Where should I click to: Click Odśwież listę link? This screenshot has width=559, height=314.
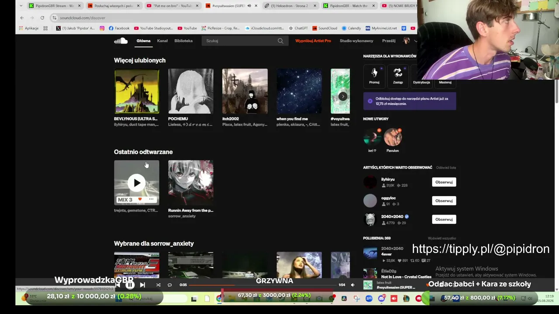446,167
